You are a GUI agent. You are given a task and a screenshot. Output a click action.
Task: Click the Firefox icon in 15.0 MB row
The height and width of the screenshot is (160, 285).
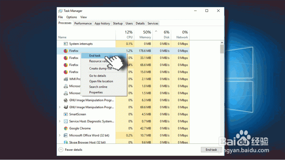66,72
